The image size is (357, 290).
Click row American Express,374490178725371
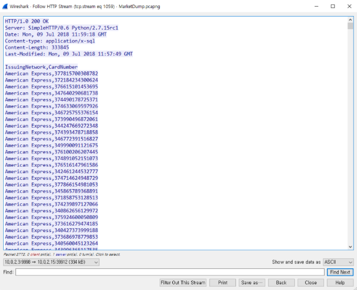(51, 100)
